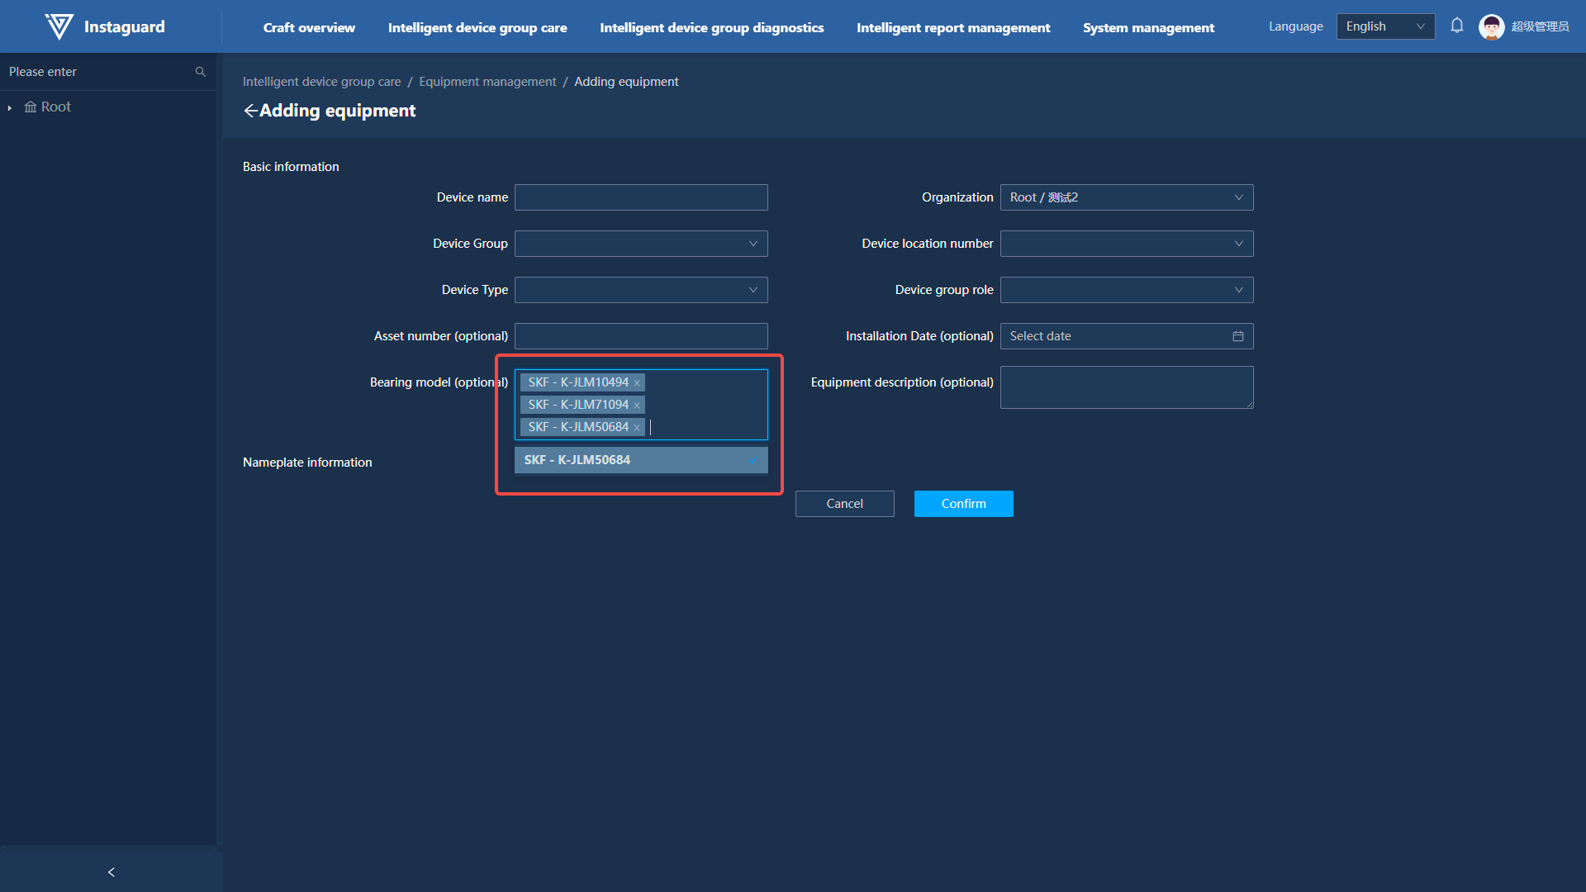Screen dimensions: 1586x892
Task: Collapse the sidebar with the left chevron
Action: point(112,872)
